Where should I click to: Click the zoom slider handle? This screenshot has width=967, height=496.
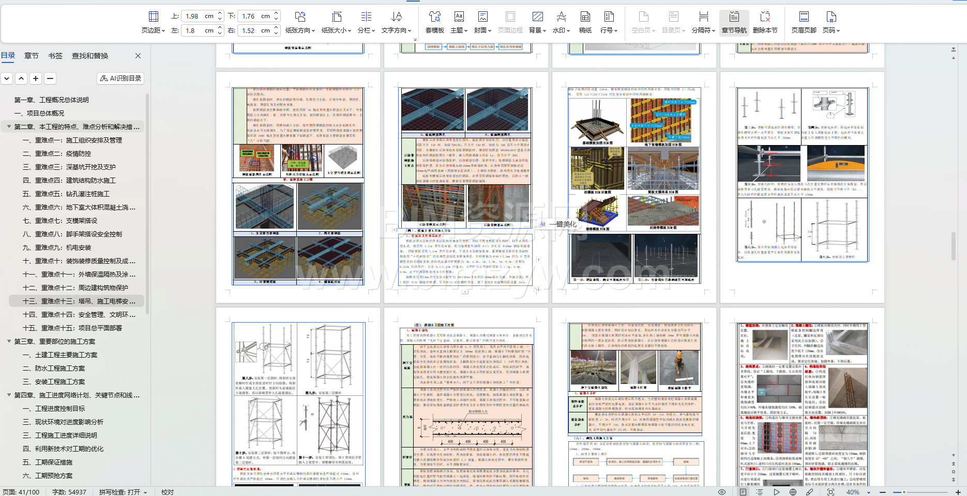[x=903, y=492]
